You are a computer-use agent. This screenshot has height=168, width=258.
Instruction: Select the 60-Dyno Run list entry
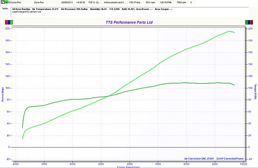click(15, 2)
